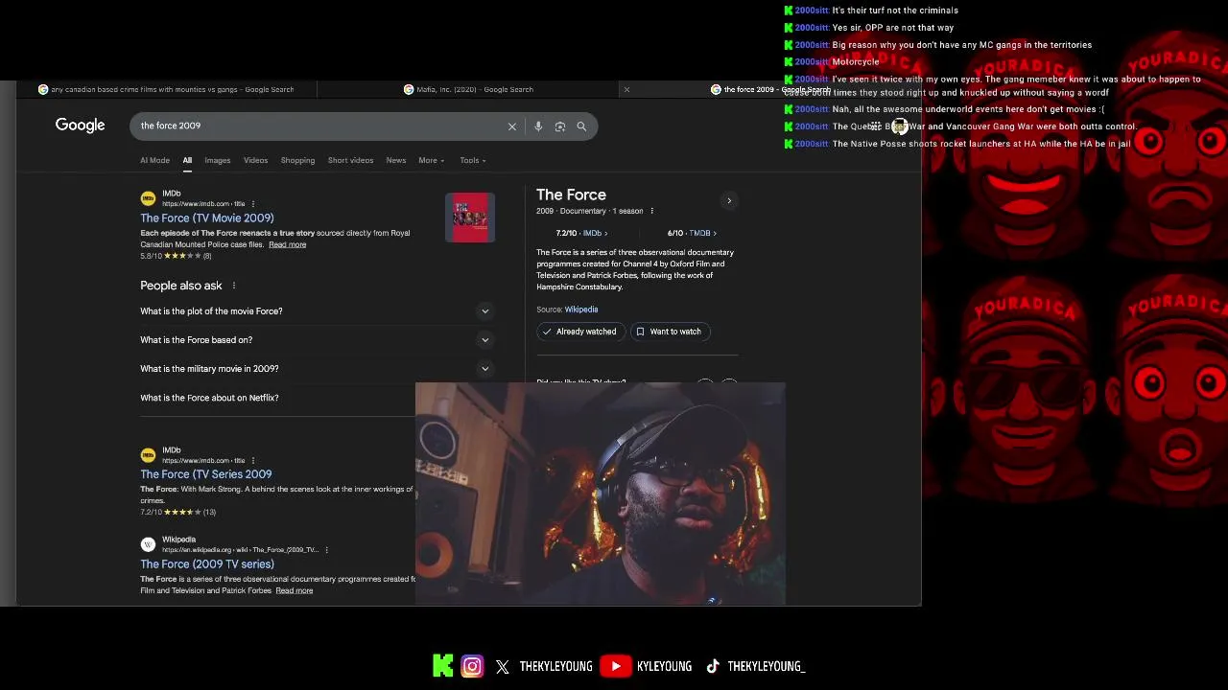Open the More dropdown in search filters
The image size is (1228, 690).
pyautogui.click(x=431, y=161)
